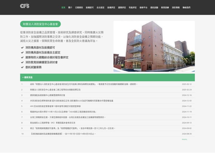Screen dimensions: 215x161
Task: Open news 6 2024消防工程前瞻技術研討會
Action: tap(63, 112)
